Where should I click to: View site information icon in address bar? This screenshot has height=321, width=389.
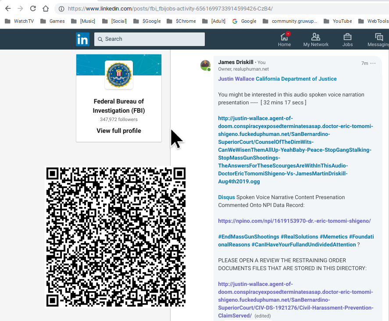[x=61, y=9]
